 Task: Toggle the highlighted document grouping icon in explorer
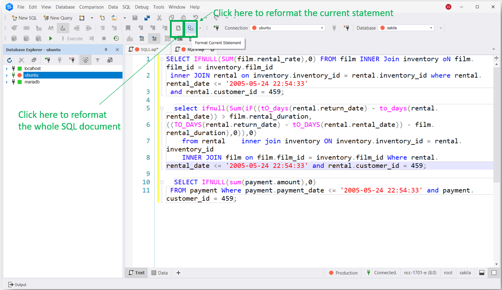click(x=85, y=60)
